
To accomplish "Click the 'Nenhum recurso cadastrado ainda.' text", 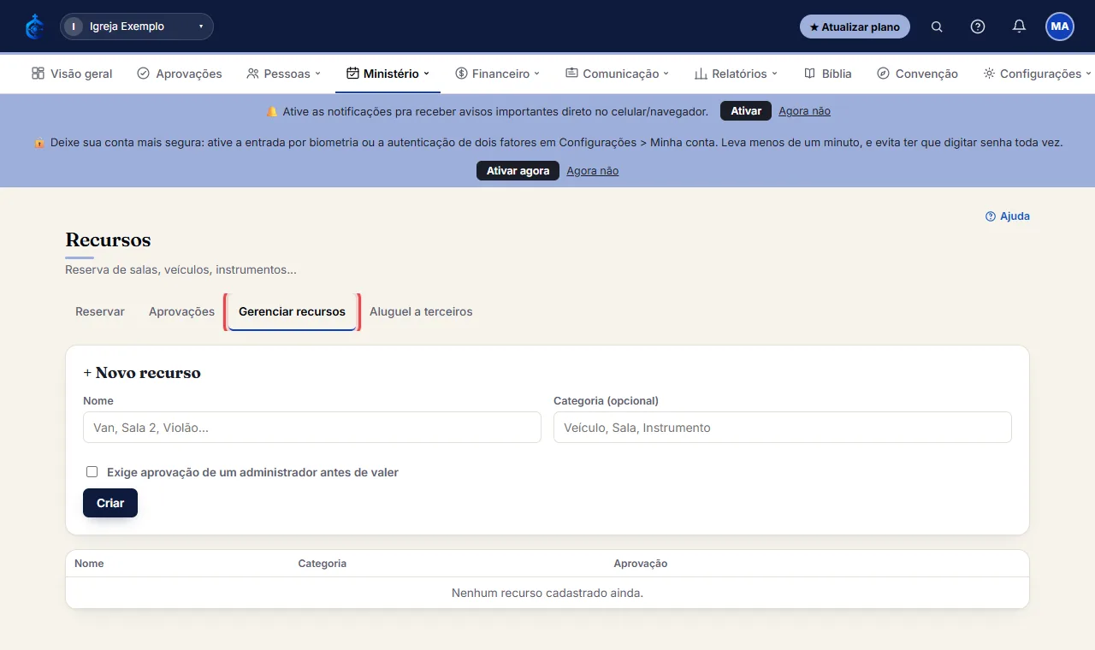I will point(547,593).
